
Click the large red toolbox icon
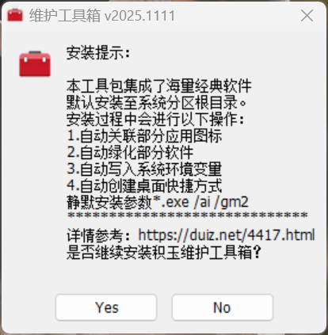(x=35, y=64)
